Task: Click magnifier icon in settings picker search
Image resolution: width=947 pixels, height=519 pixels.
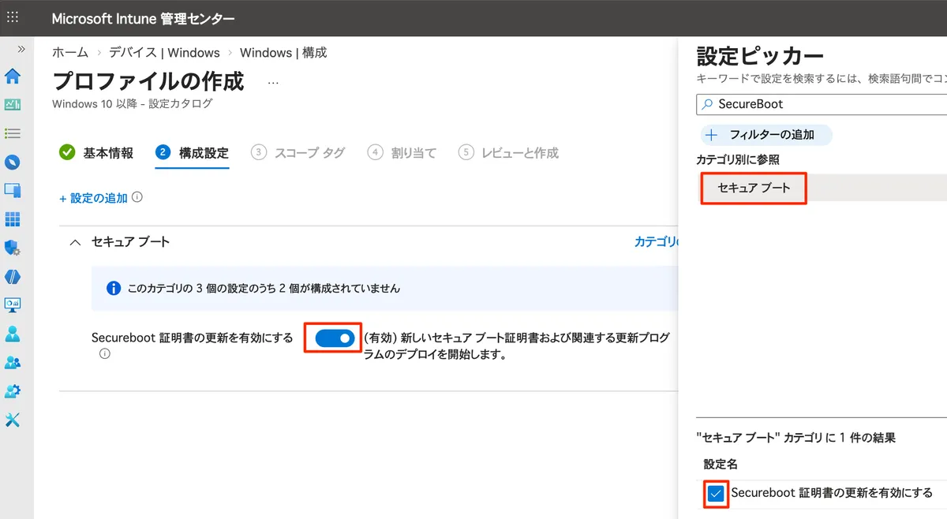Action: coord(708,104)
